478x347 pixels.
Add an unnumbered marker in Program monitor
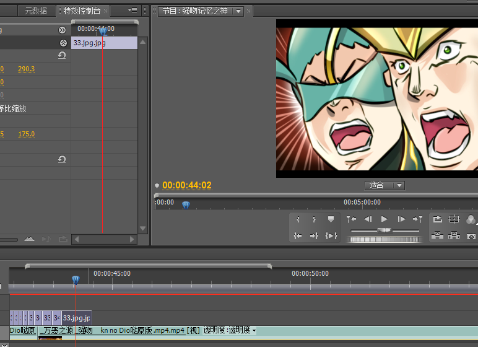coord(331,219)
